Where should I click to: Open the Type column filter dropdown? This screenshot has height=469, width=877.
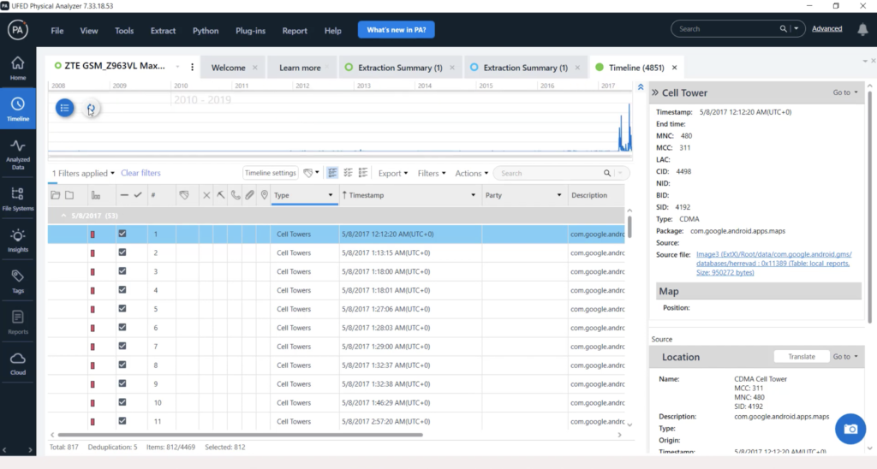click(x=330, y=195)
